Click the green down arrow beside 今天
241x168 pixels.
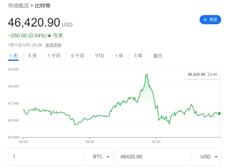tap(49, 36)
